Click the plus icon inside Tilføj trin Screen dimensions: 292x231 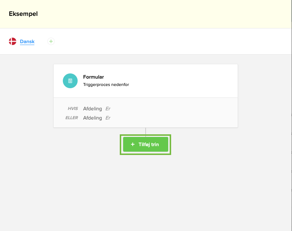133,145
